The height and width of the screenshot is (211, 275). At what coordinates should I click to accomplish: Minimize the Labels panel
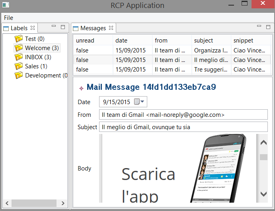[54, 26]
